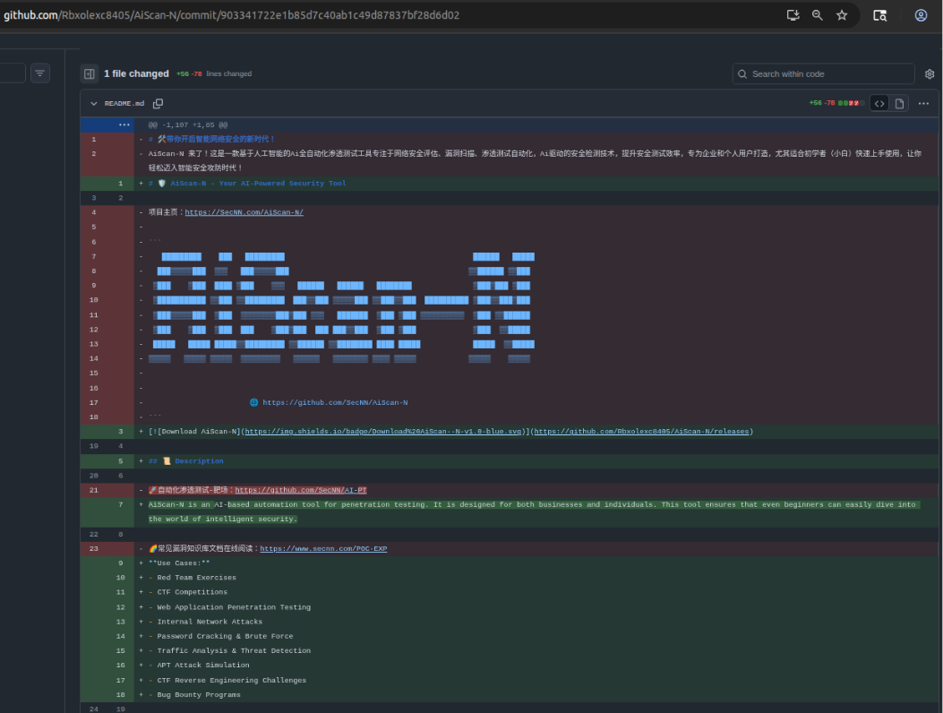
Task: Open the browser tab search icon
Action: [x=880, y=15]
